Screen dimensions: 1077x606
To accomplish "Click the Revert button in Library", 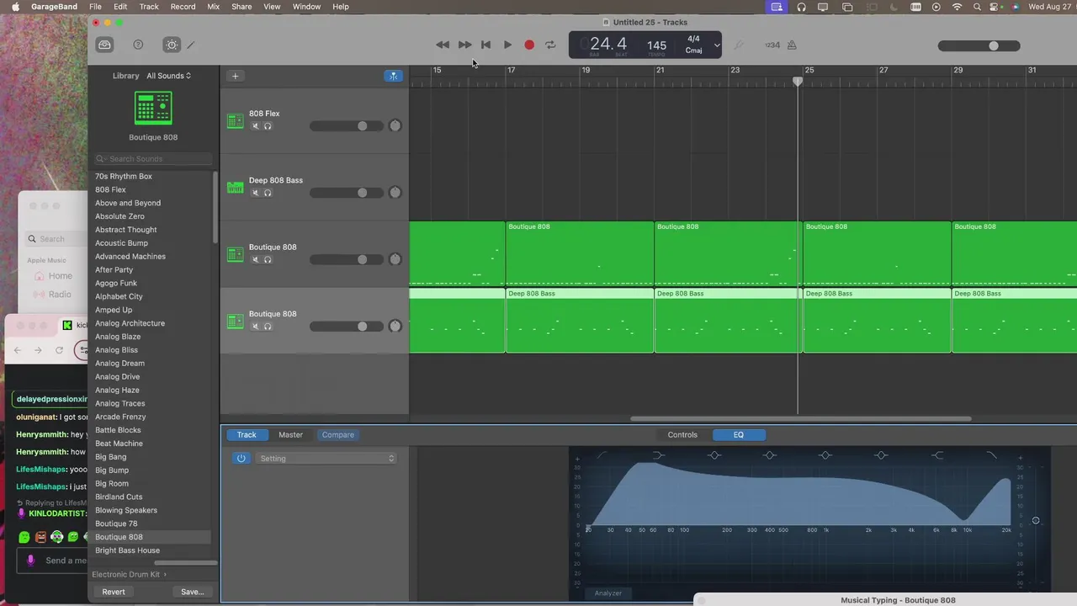I will tap(114, 592).
